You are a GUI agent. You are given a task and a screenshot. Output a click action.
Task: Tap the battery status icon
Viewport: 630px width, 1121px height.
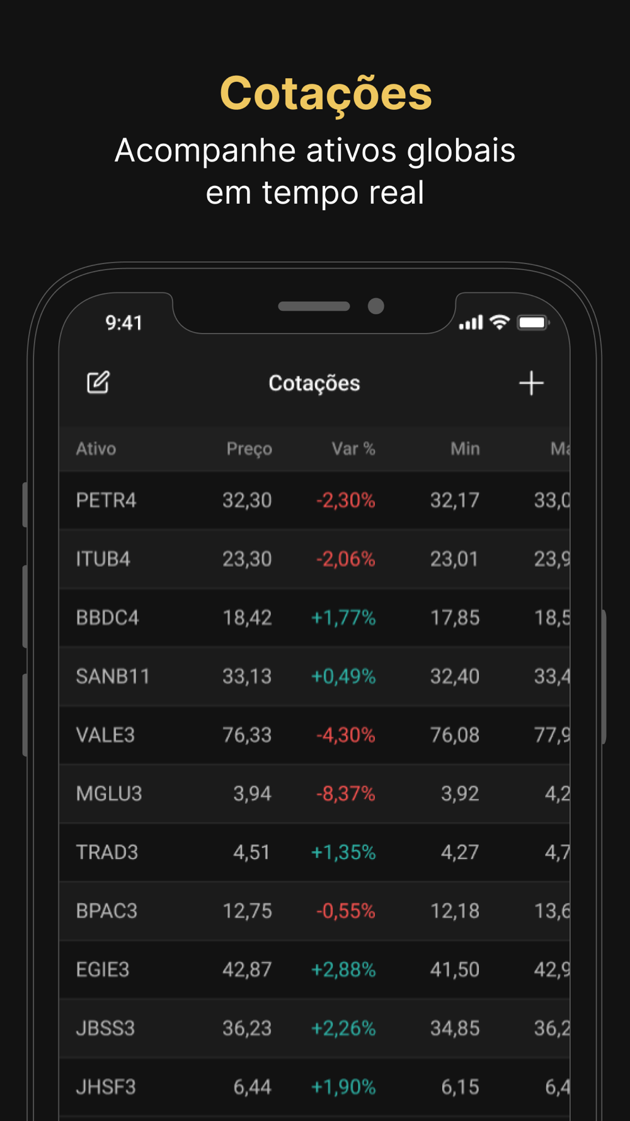(533, 323)
